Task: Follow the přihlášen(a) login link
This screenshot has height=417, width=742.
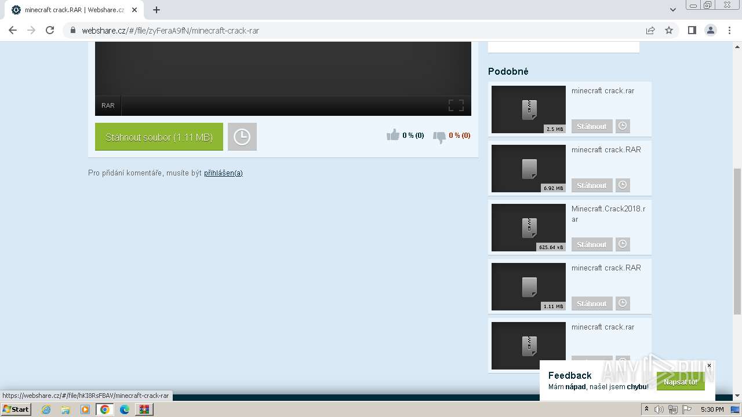Action: click(223, 173)
